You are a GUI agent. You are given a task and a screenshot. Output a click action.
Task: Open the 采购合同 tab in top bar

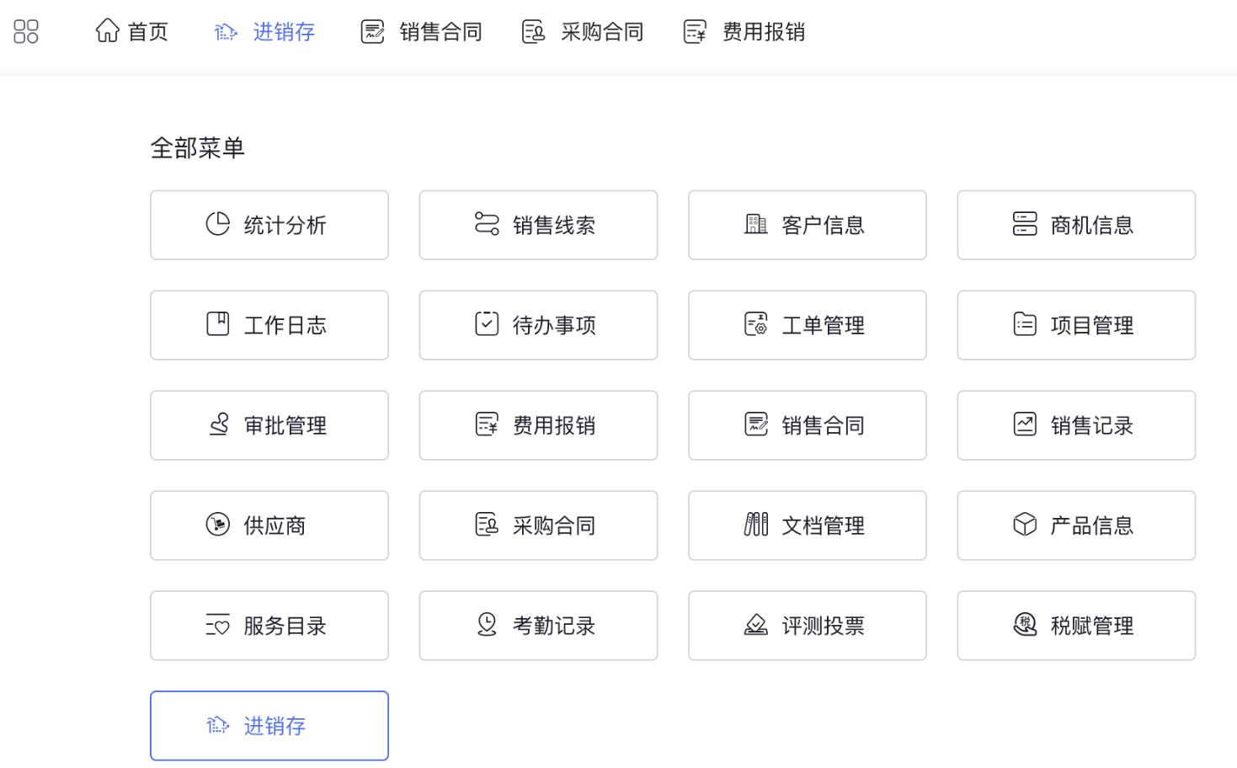pyautogui.click(x=583, y=32)
